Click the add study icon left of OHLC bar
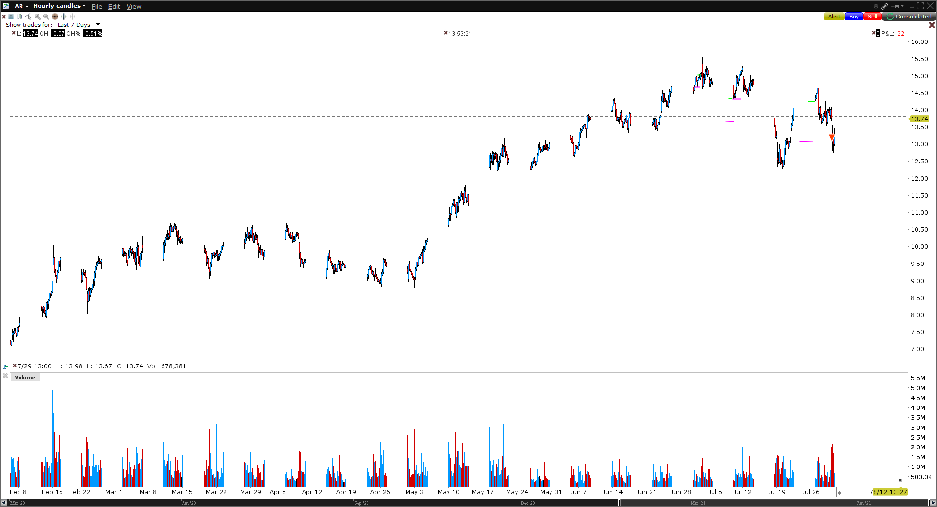The height and width of the screenshot is (507, 937). (x=5, y=366)
